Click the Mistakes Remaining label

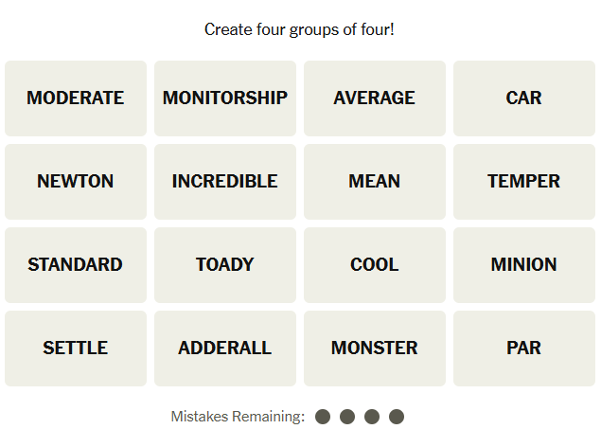pos(238,417)
